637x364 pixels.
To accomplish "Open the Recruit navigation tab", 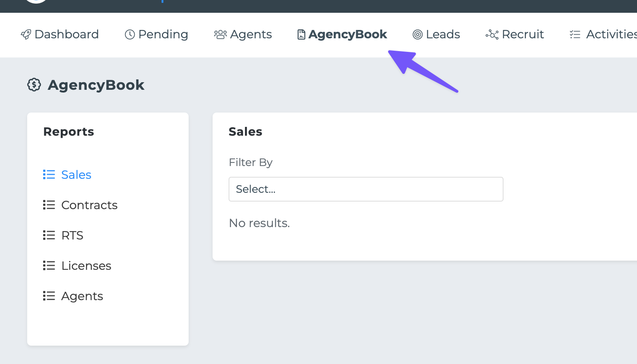I will (523, 35).
